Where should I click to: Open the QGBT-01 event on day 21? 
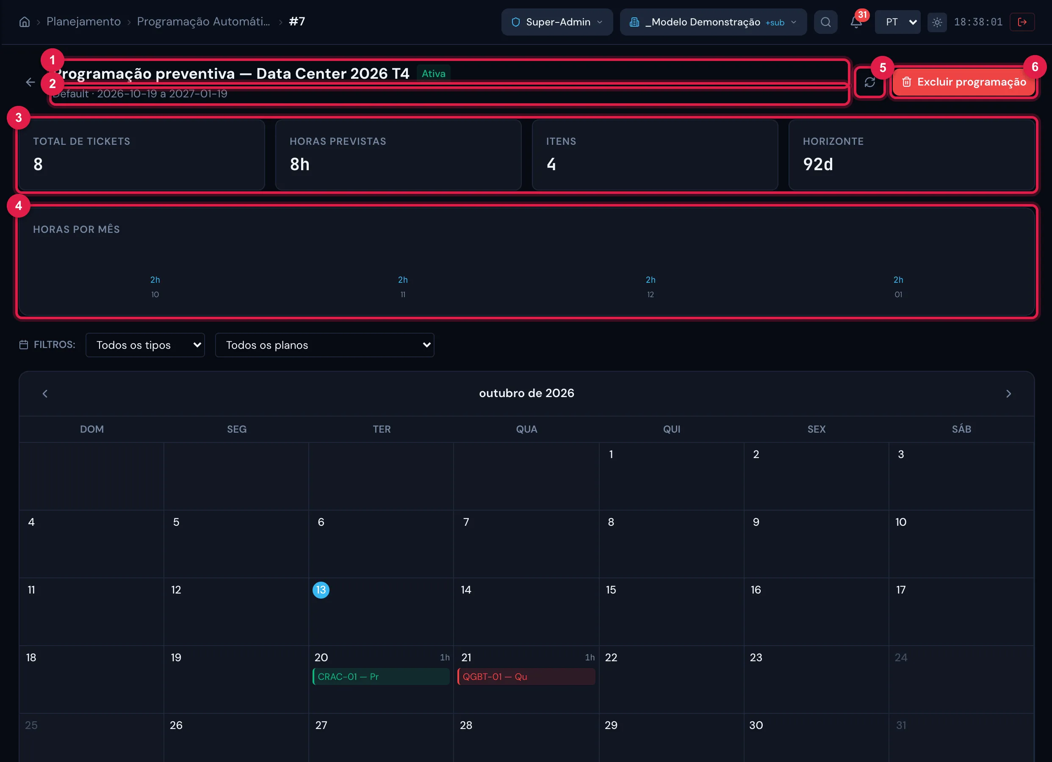tap(526, 676)
